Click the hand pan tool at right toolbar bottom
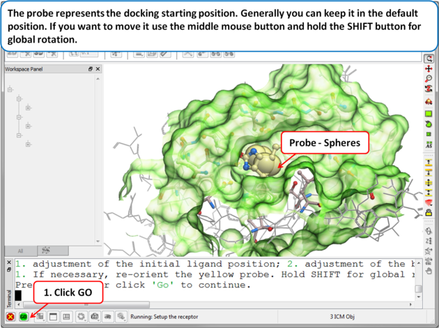 (x=429, y=270)
